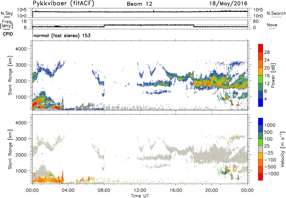Click the '-1000' label on Velocity colorbar

(x=271, y=174)
